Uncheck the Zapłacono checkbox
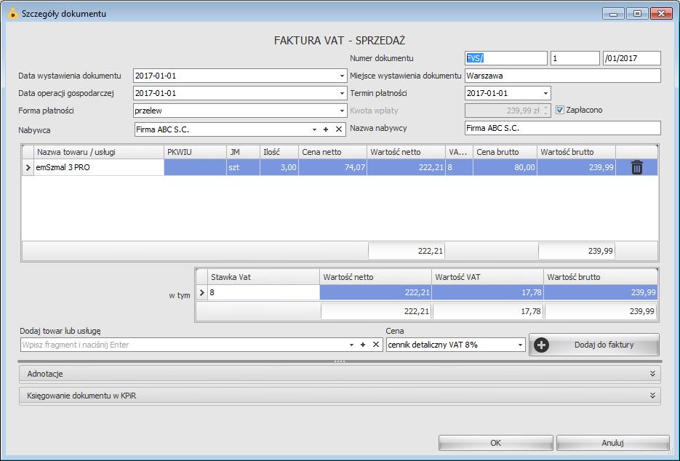 560,110
